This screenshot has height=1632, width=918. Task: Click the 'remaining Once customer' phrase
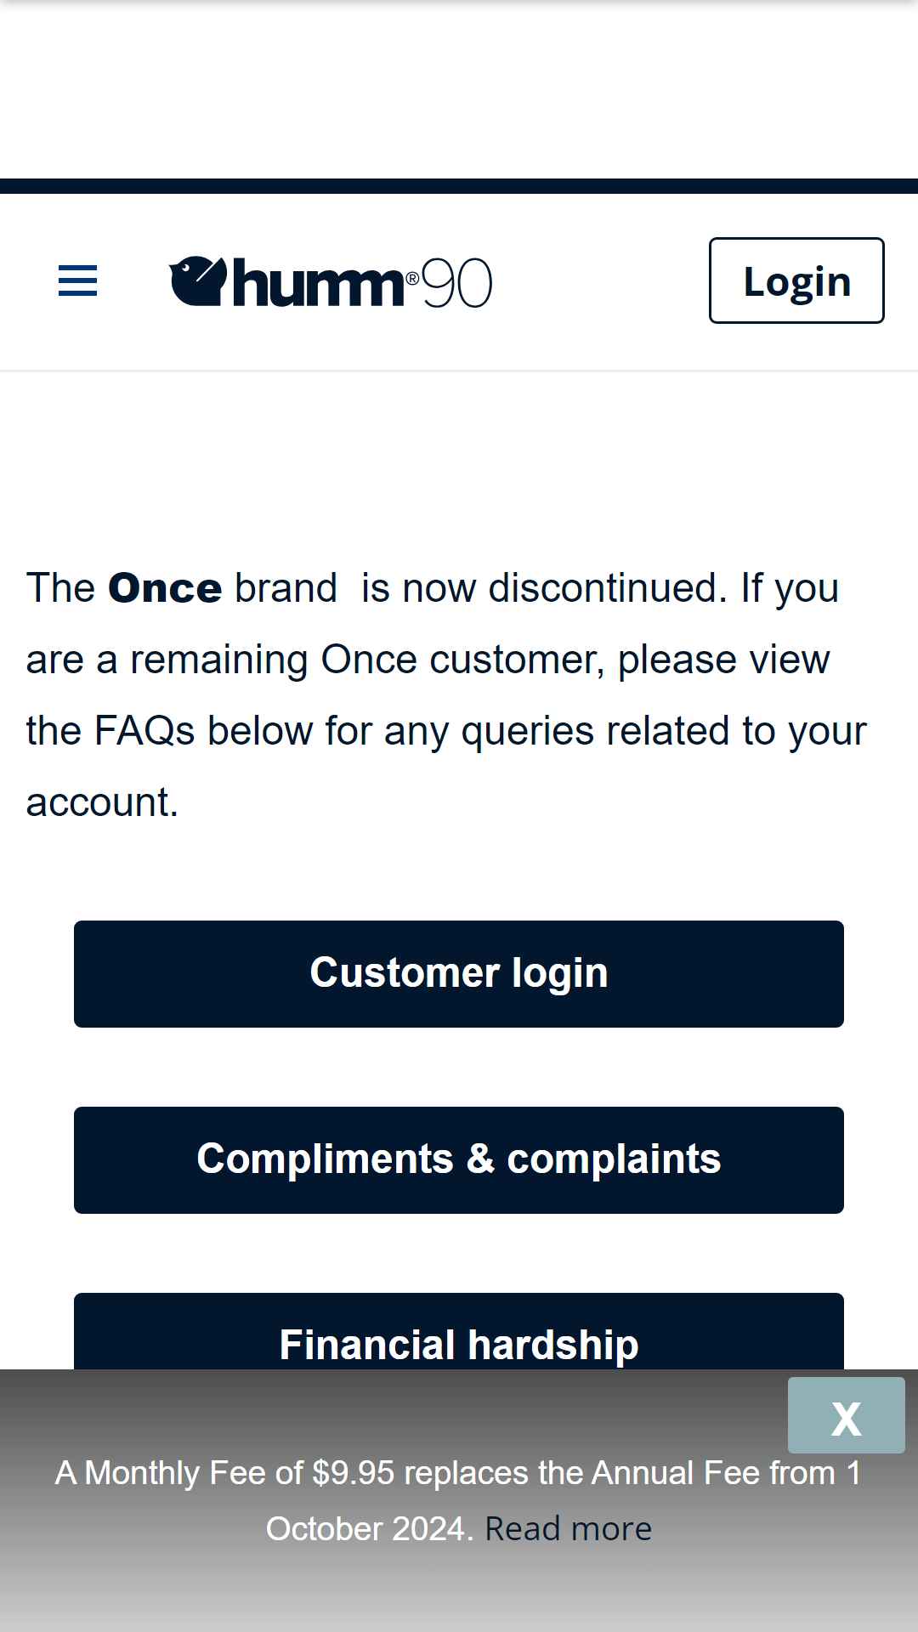pos(367,660)
